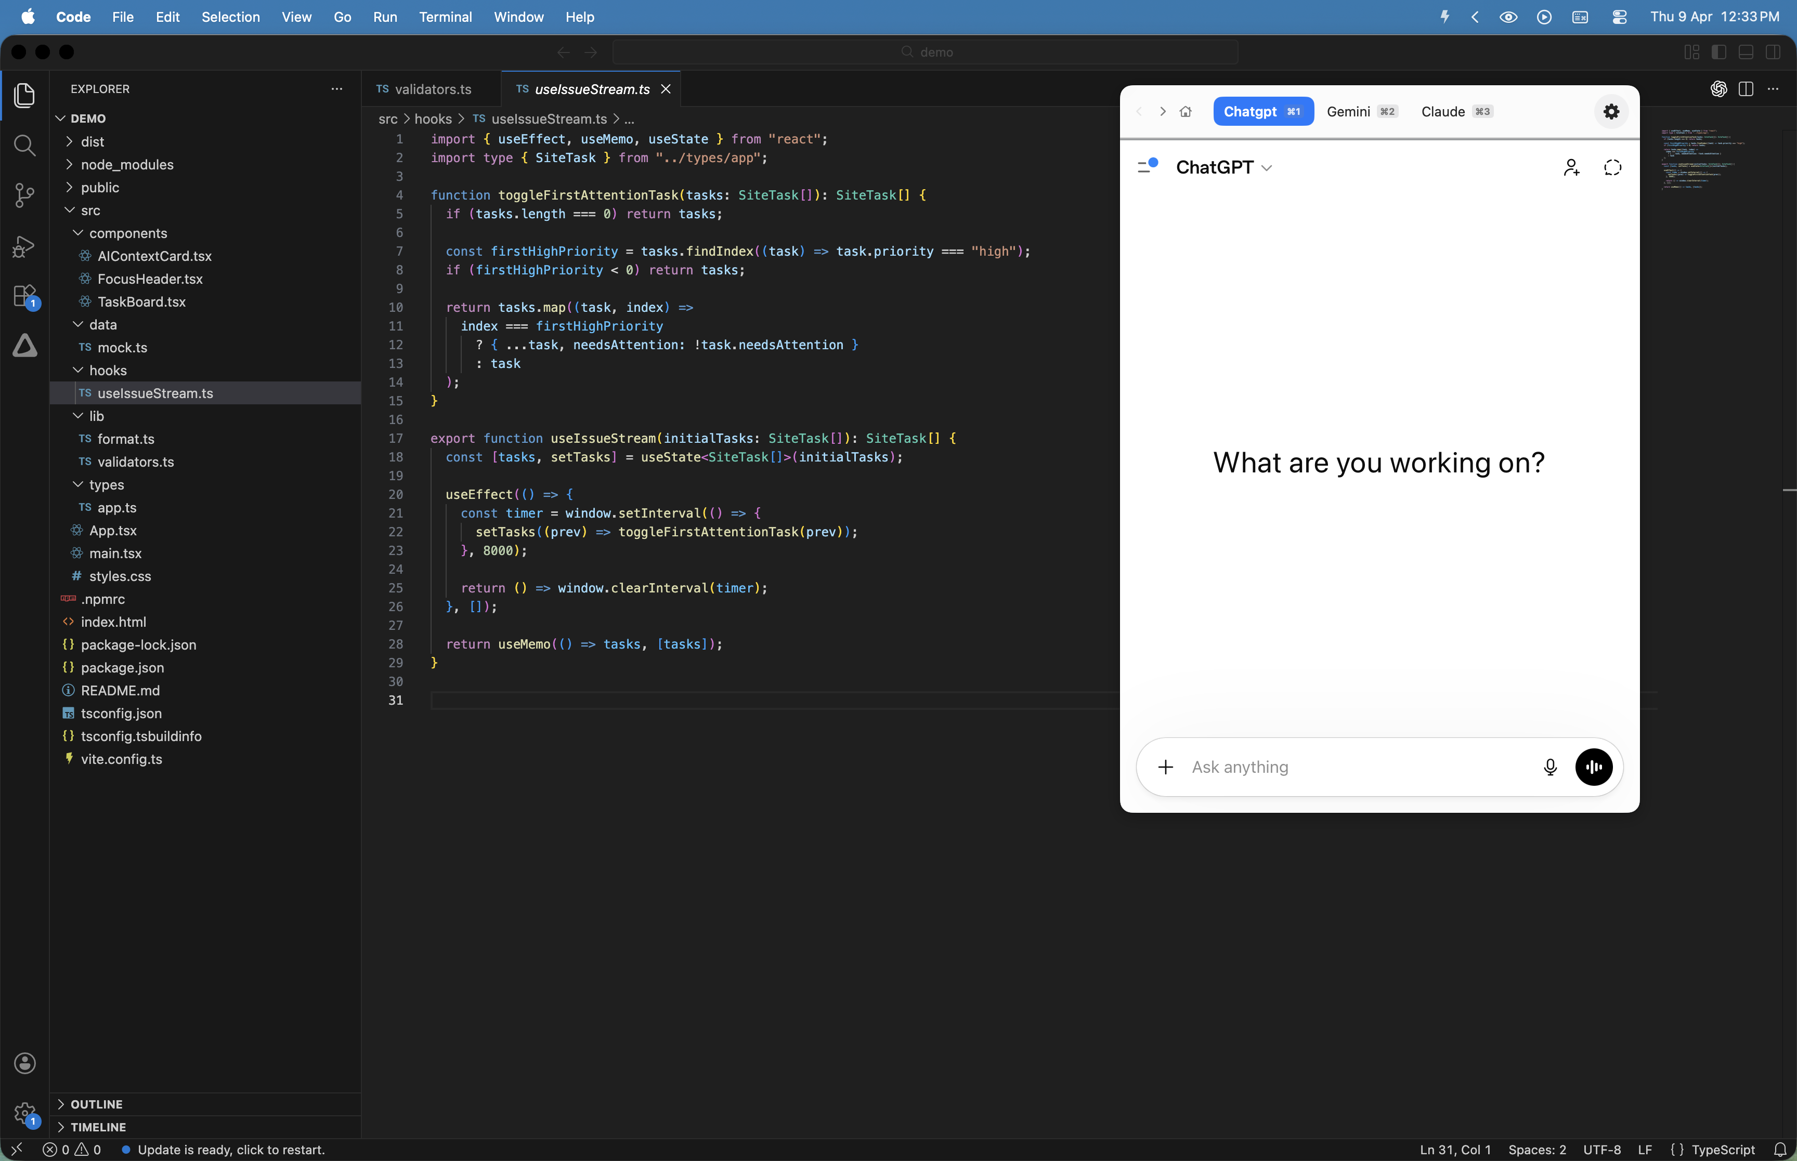Open the Accounts icon in activity bar

click(24, 1063)
